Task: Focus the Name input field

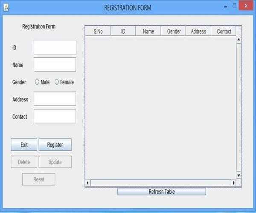Action: (55, 65)
